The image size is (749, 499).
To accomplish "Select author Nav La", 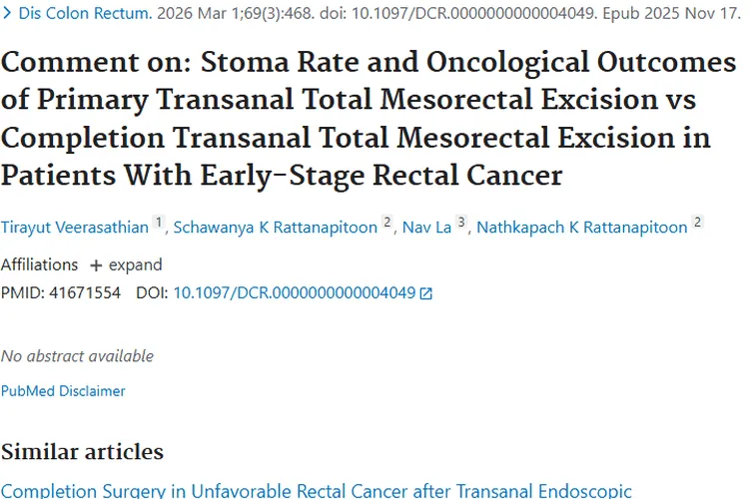I will pos(426,227).
